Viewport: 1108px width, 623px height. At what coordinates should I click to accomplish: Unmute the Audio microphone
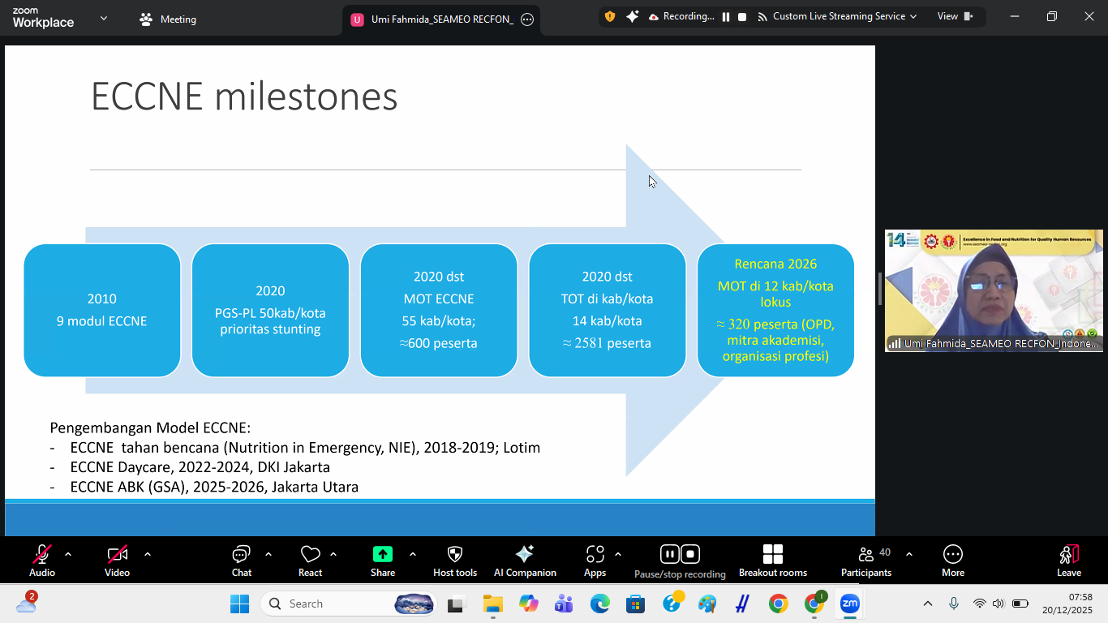[42, 560]
